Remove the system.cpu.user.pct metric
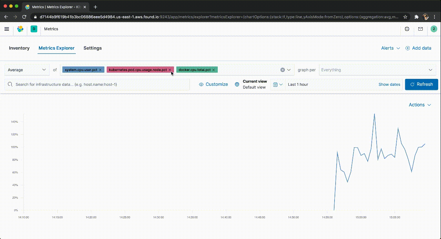The width and height of the screenshot is (441, 239). tap(100, 70)
